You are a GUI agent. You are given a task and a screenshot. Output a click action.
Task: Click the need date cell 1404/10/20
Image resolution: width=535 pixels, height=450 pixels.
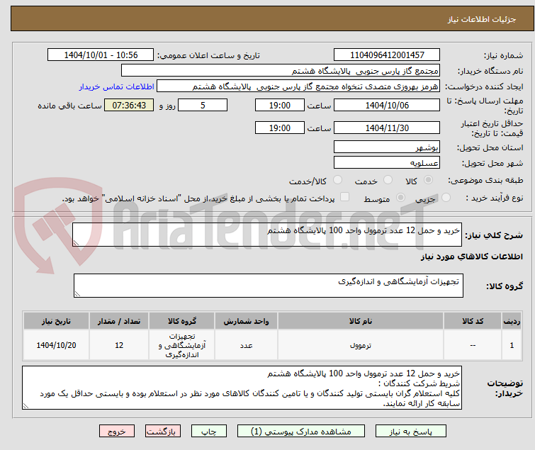tap(56, 345)
